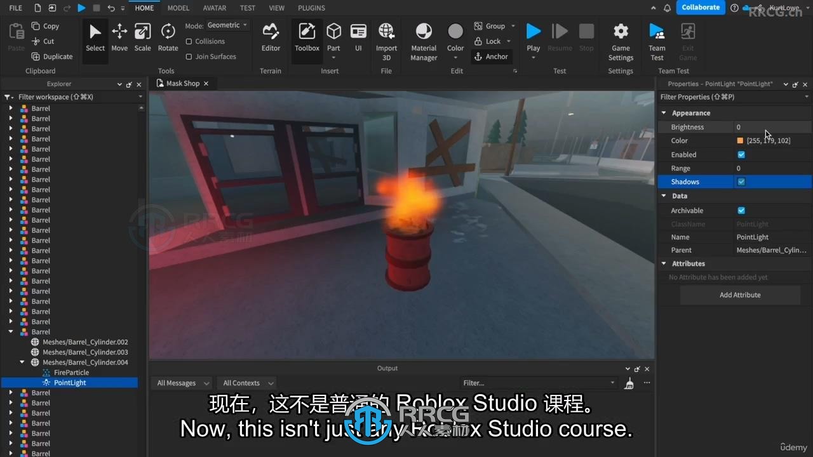Screen dimensions: 813x457
Task: Uncheck the Archivable property
Action: point(741,210)
